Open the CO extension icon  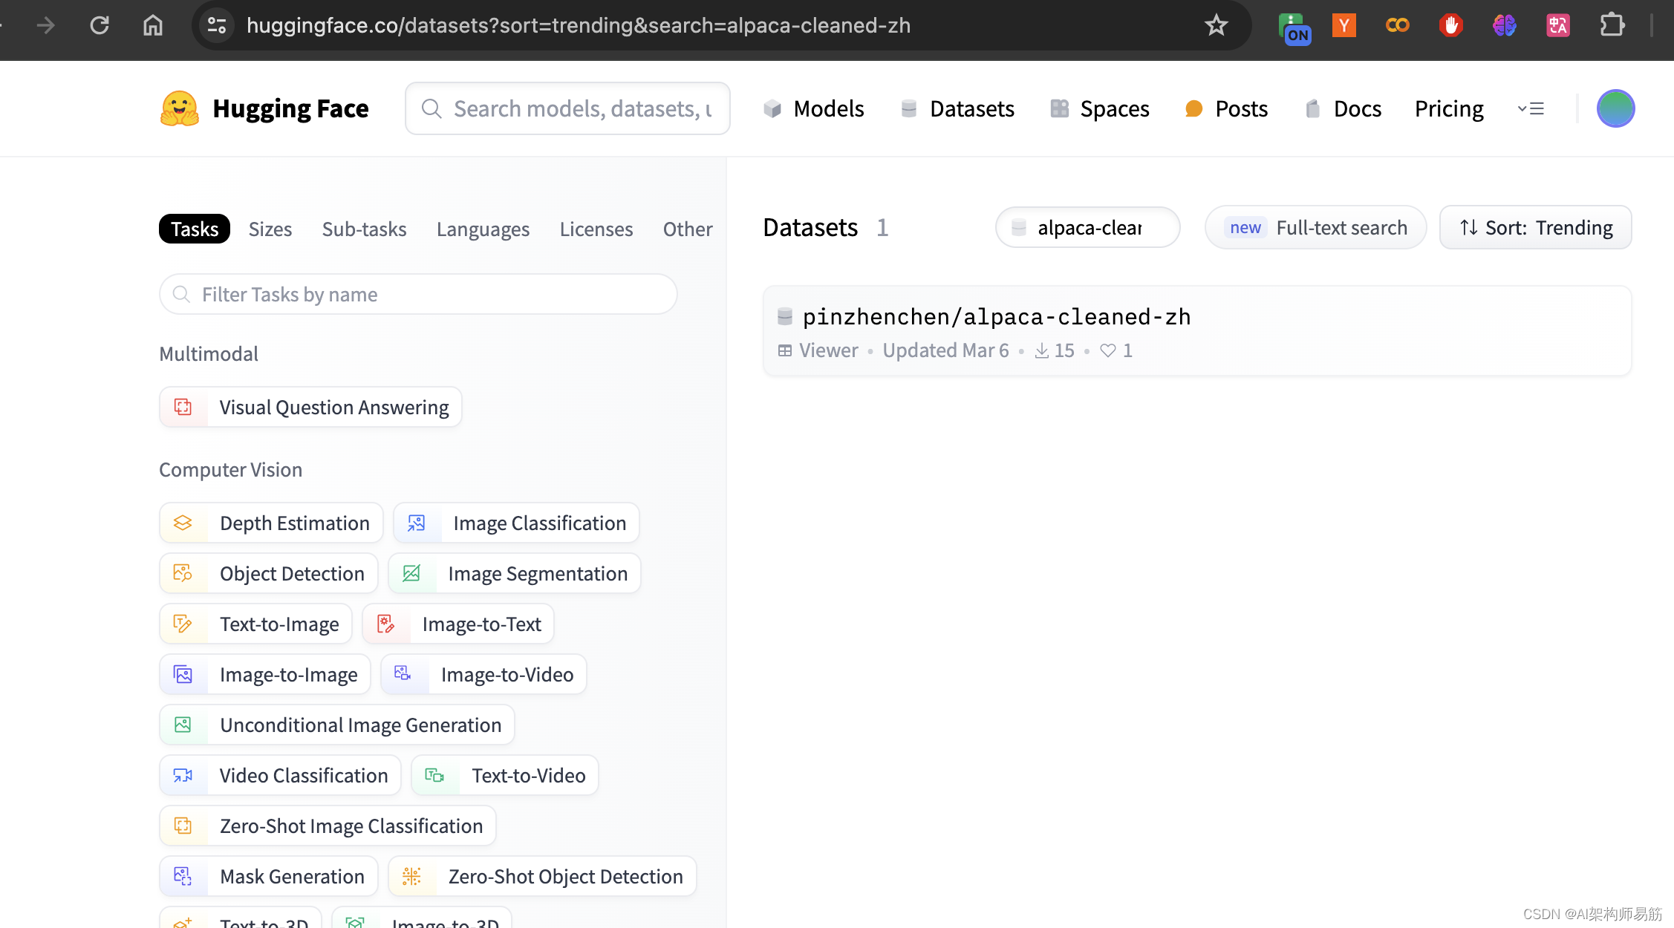point(1398,25)
